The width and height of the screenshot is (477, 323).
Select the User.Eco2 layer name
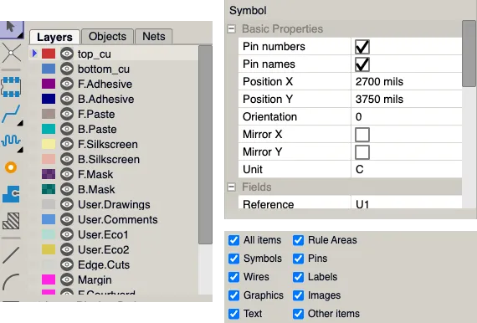tap(104, 249)
